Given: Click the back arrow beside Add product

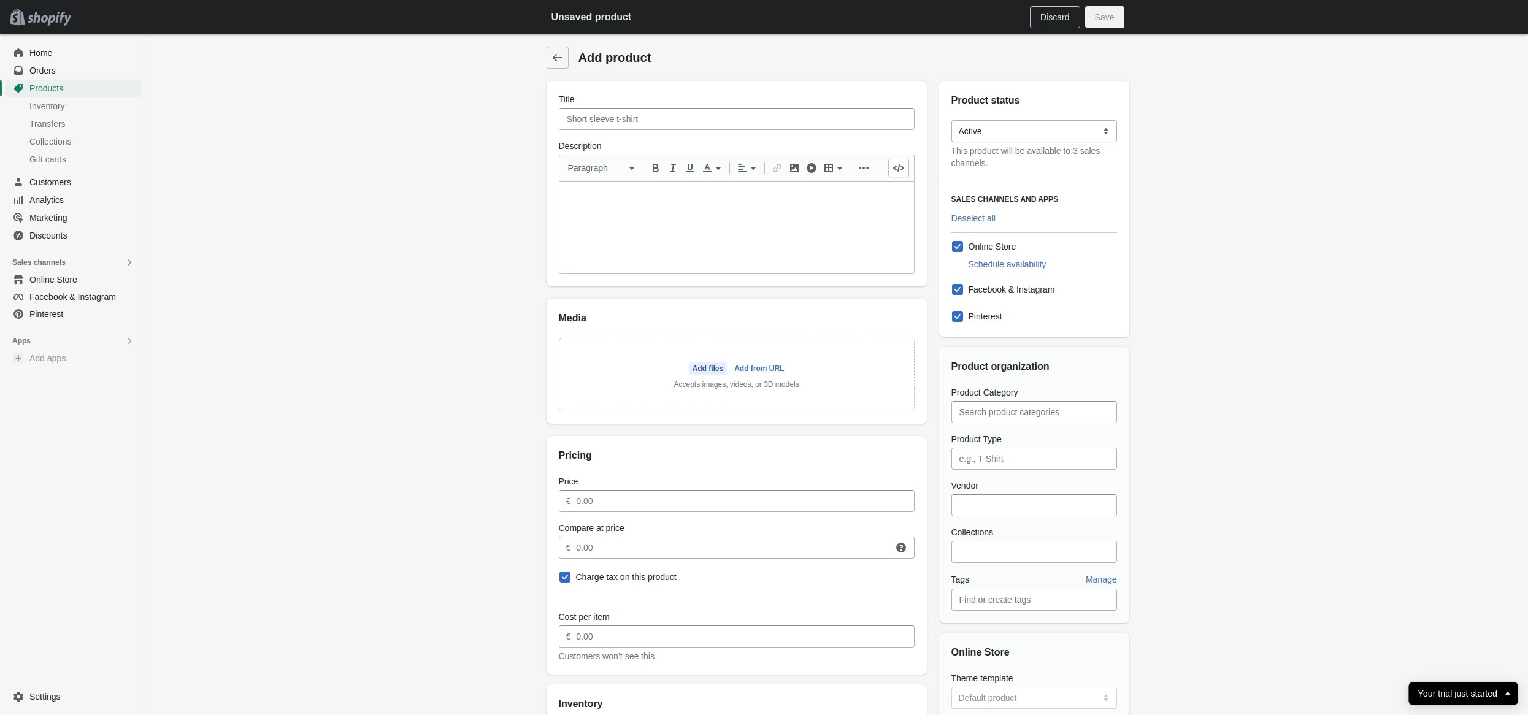Looking at the screenshot, I should click(557, 58).
